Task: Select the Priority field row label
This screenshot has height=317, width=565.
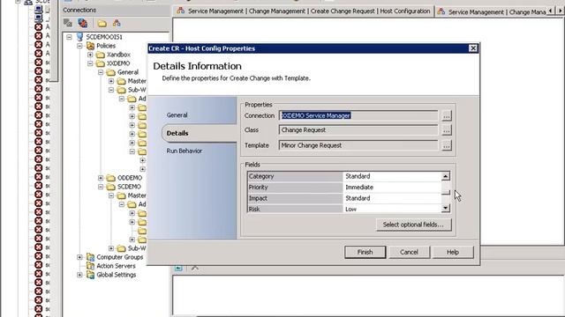Action: (x=295, y=188)
